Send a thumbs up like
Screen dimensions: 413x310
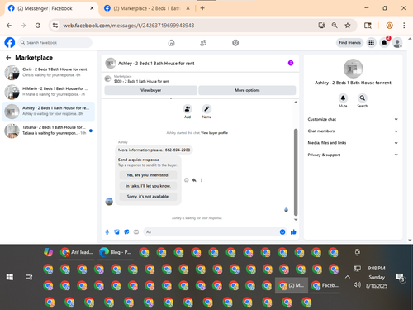click(293, 232)
